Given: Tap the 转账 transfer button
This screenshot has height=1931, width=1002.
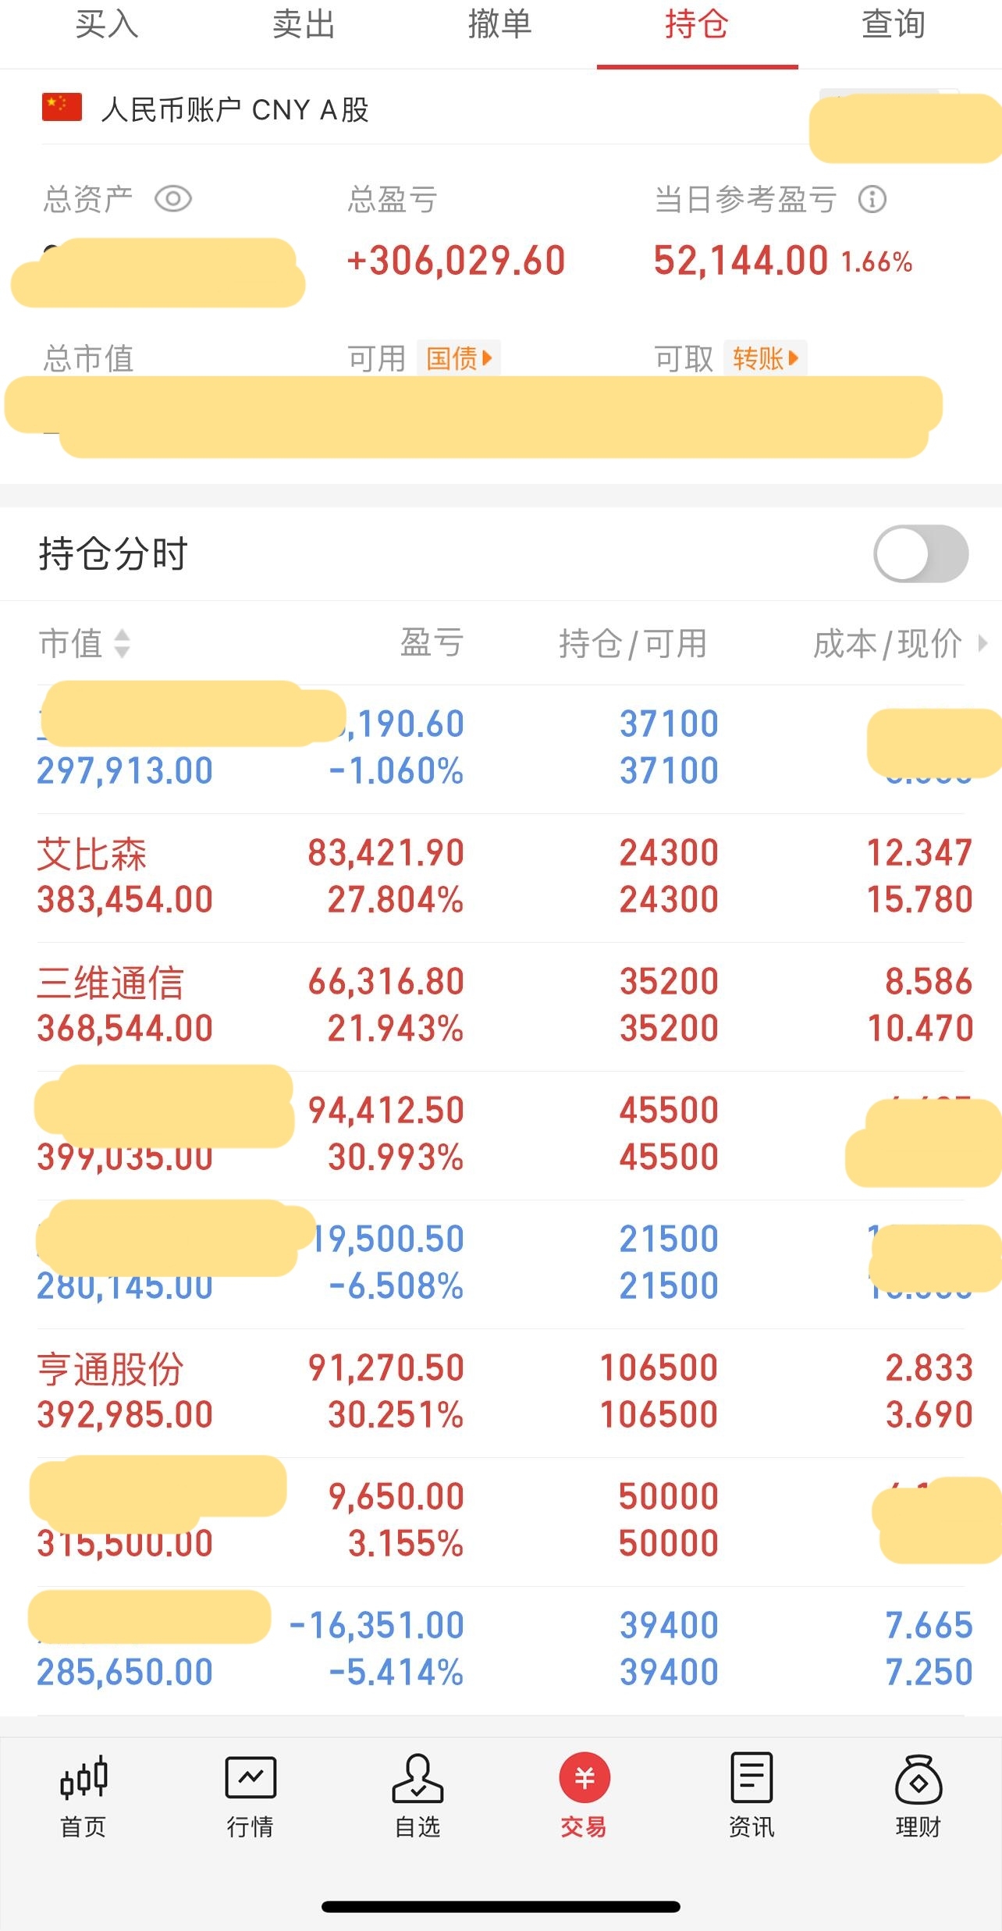Looking at the screenshot, I should 766,358.
